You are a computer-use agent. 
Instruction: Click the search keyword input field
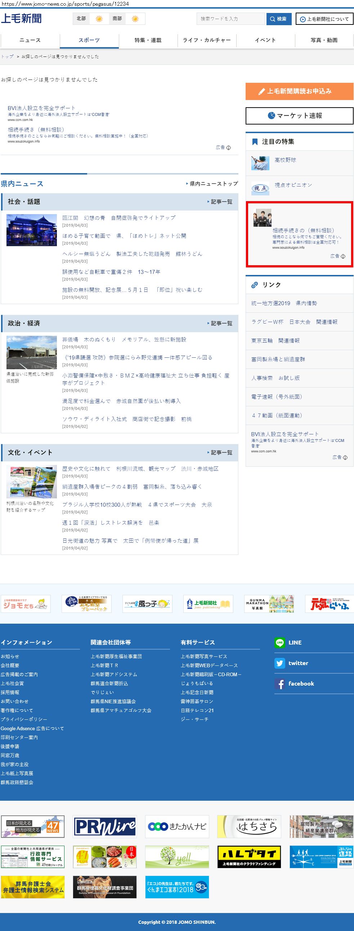click(x=231, y=19)
